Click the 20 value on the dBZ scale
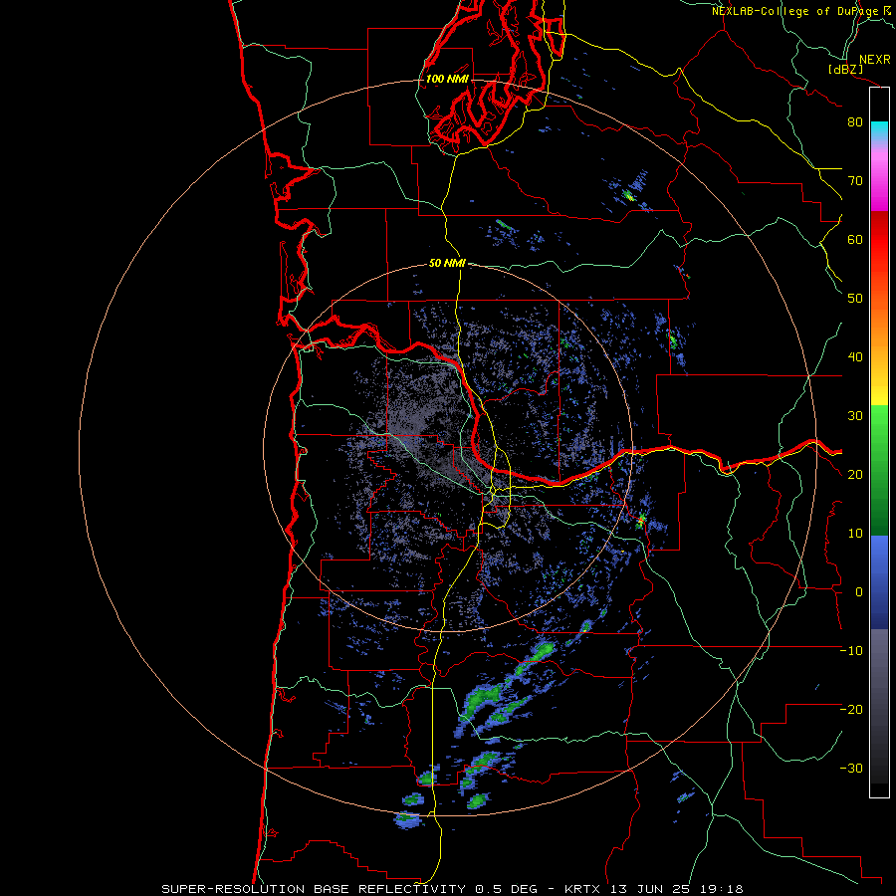 [x=855, y=475]
